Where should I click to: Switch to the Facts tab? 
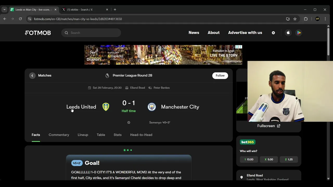coord(36,135)
